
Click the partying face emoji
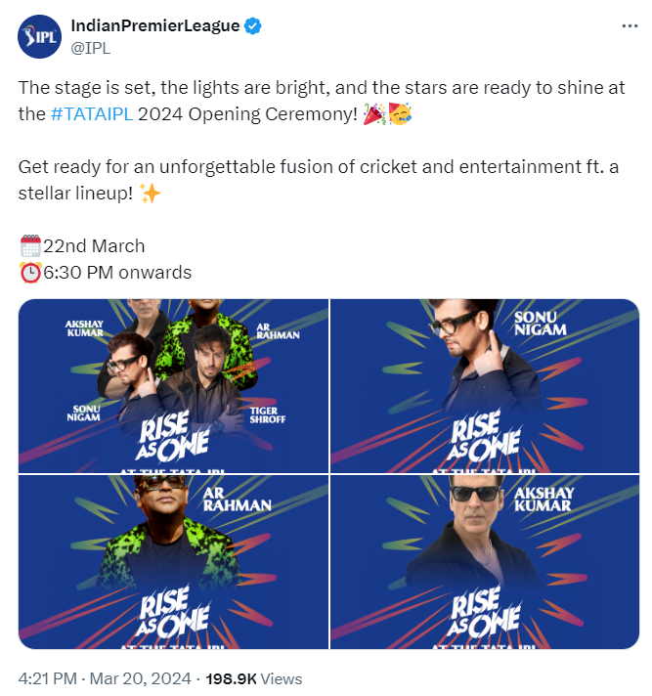click(x=400, y=114)
